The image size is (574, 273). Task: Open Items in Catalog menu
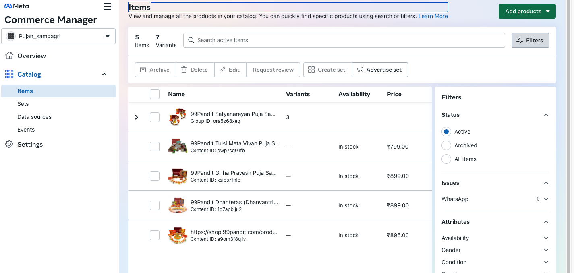coord(58,91)
